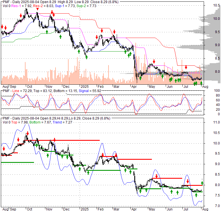Click the Bottom = 7.67 value in lower chart
Image resolution: width=221 pixels, height=211 pixels.
(40, 122)
